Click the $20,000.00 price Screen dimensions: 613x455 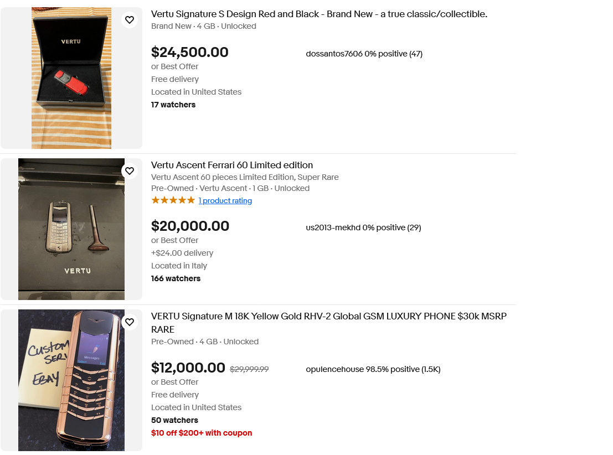tap(190, 226)
